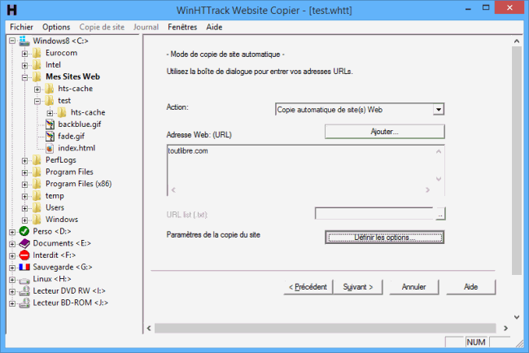
Task: Collapse the test folder node
Action: (37, 101)
